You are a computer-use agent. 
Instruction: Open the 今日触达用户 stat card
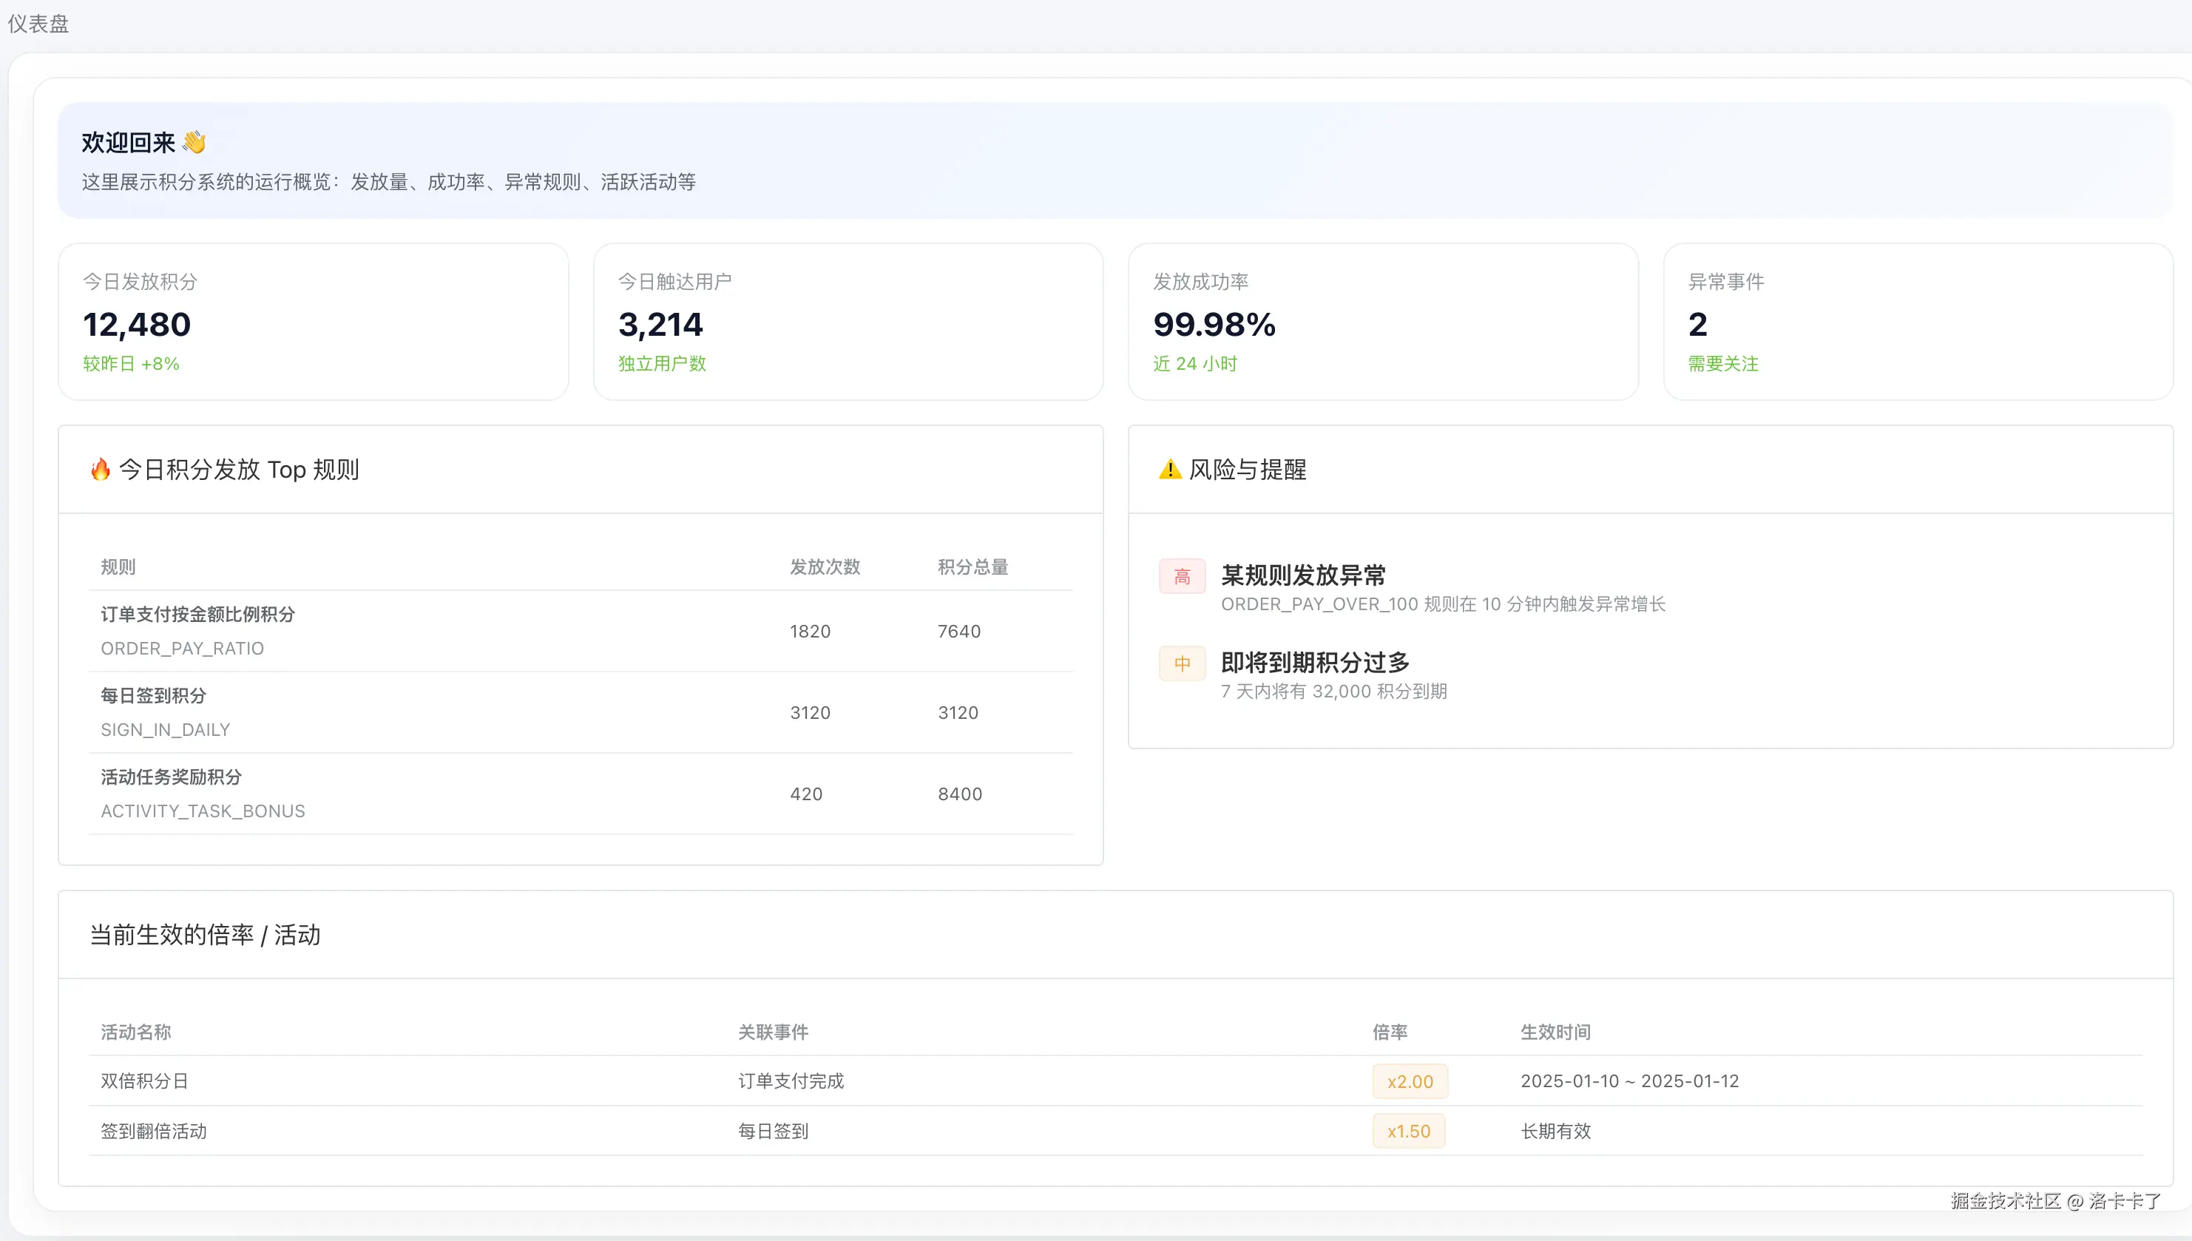click(847, 322)
